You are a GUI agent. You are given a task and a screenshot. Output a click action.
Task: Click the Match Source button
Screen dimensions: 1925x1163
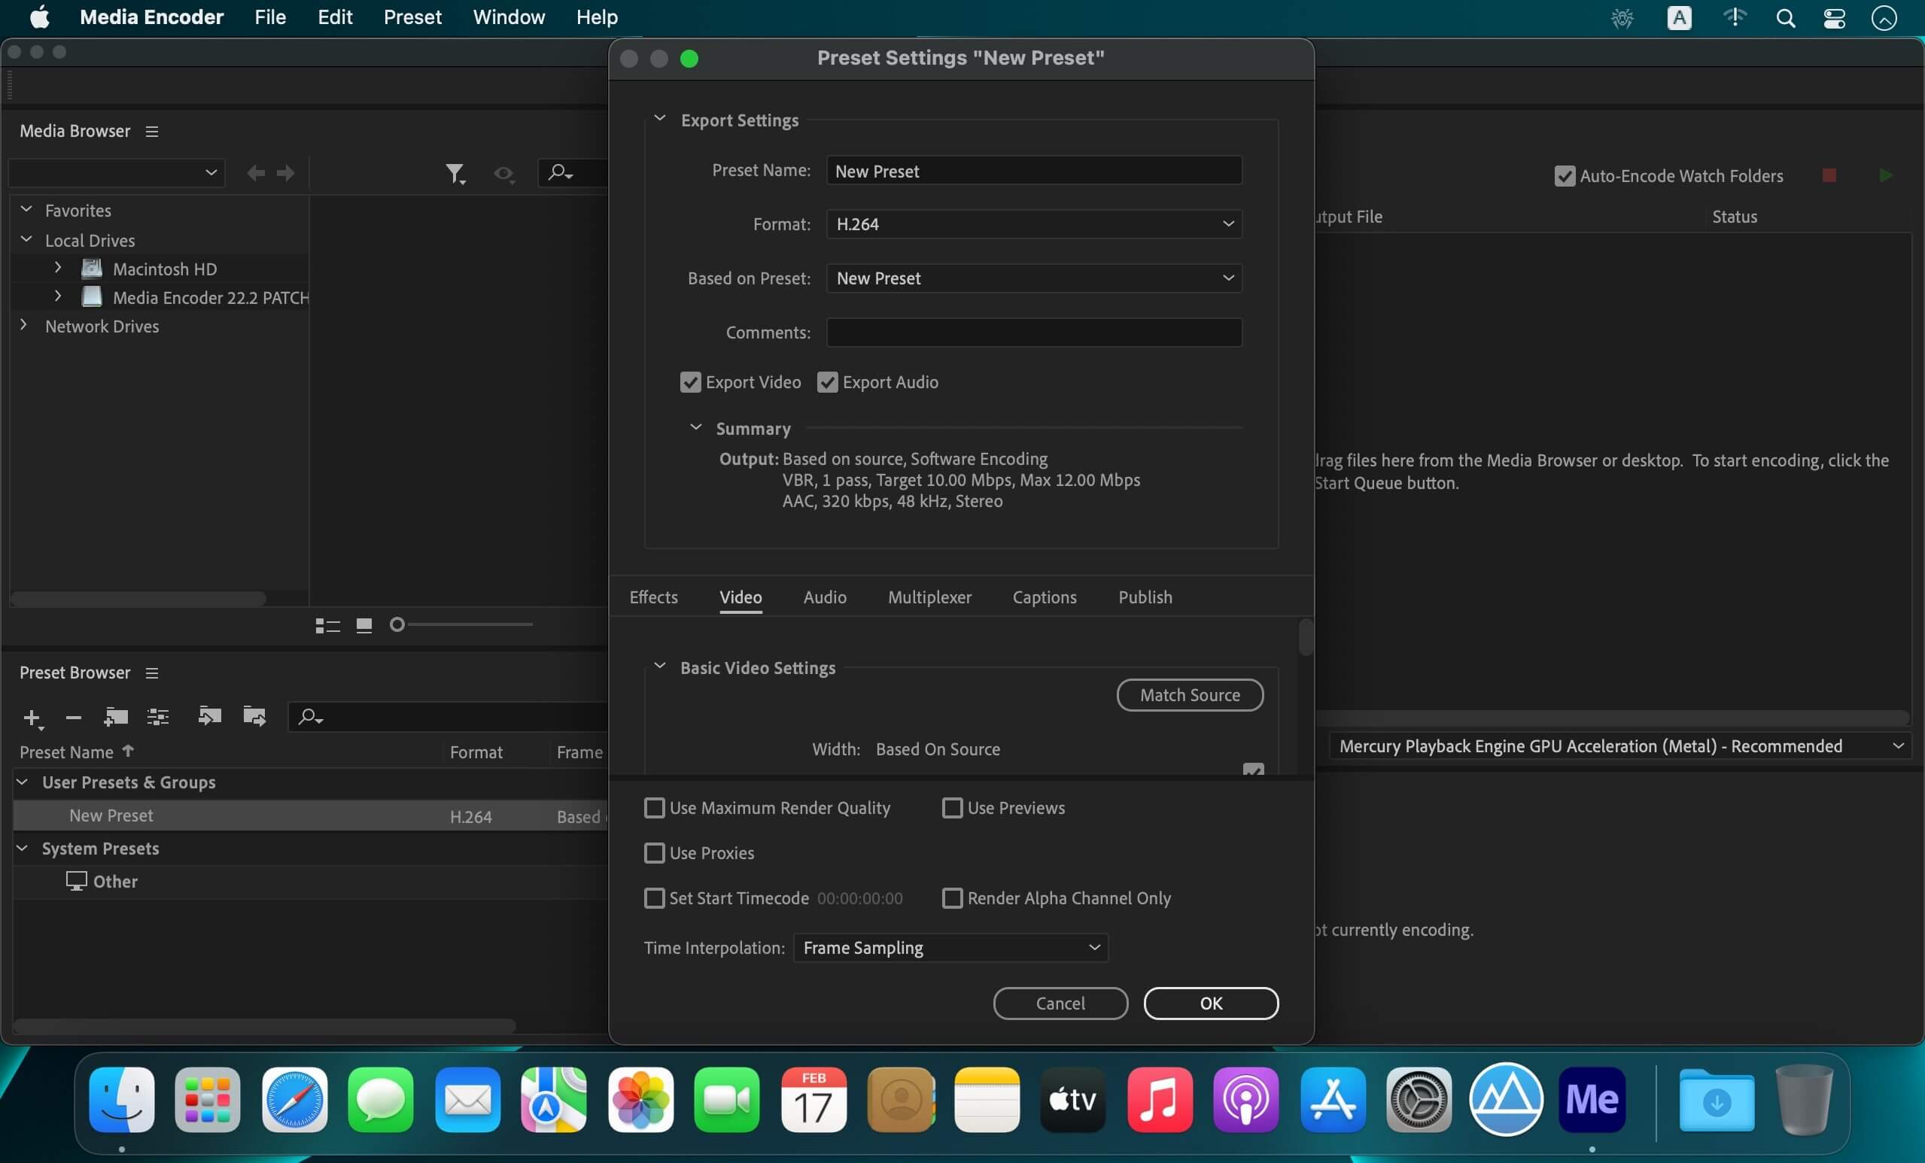click(x=1190, y=695)
